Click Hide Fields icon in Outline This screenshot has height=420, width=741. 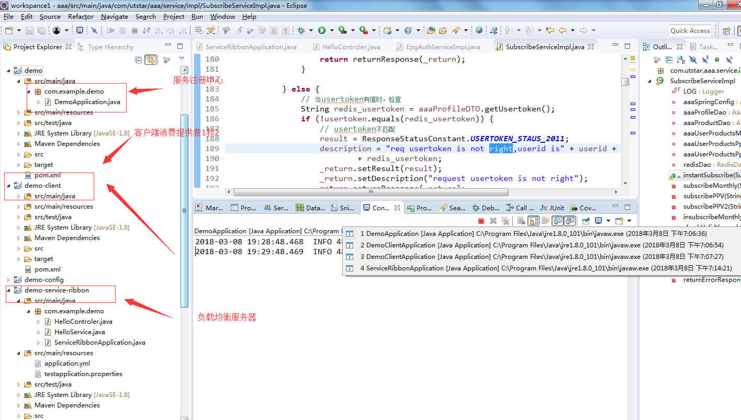click(693, 60)
